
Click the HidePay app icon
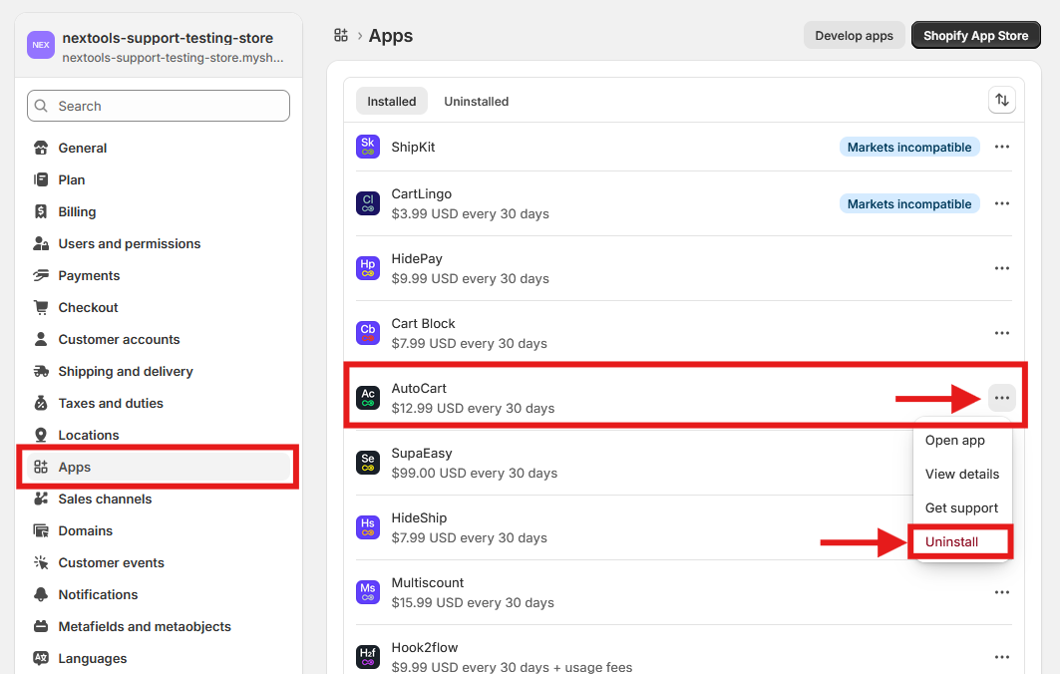coord(368,268)
